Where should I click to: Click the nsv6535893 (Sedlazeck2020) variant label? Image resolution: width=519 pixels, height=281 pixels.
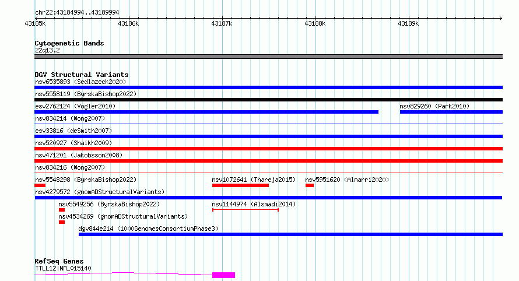point(80,82)
